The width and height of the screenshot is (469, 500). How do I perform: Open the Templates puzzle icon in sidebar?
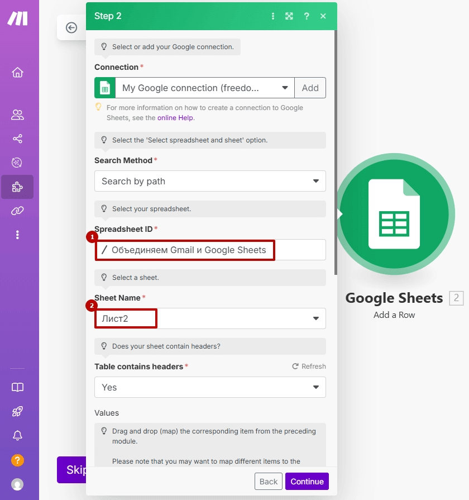tap(17, 187)
